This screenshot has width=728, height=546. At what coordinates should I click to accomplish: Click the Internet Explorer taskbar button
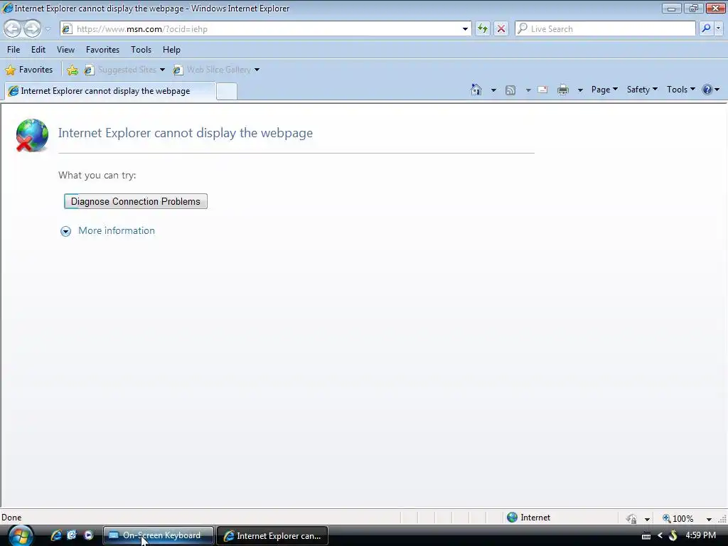coord(272,536)
